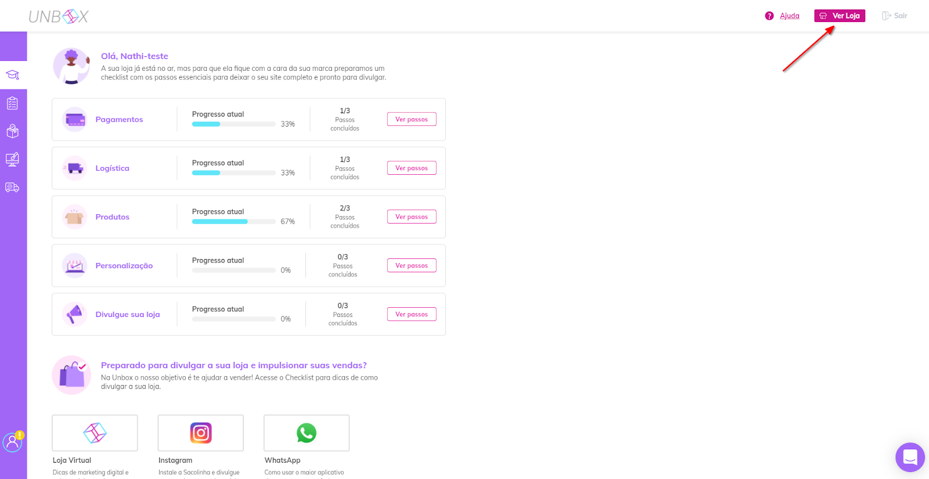Click the Logística truck icon
This screenshot has height=479, width=929.
click(x=75, y=168)
